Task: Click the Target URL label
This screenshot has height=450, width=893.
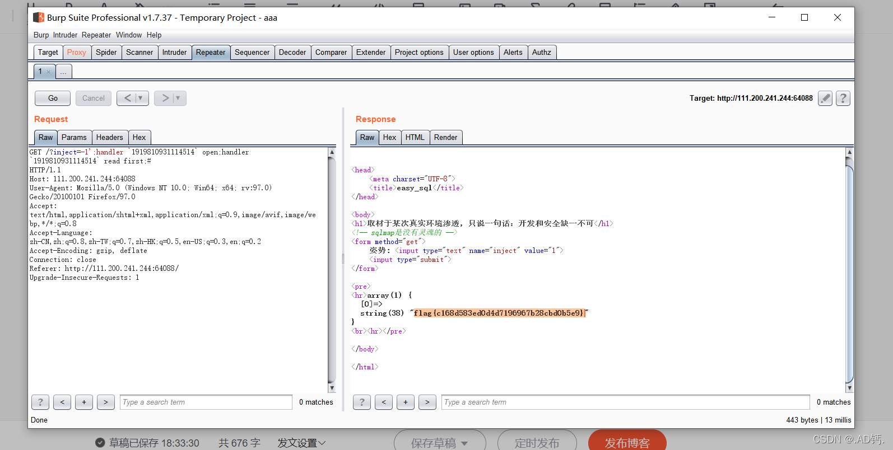Action: [751, 98]
